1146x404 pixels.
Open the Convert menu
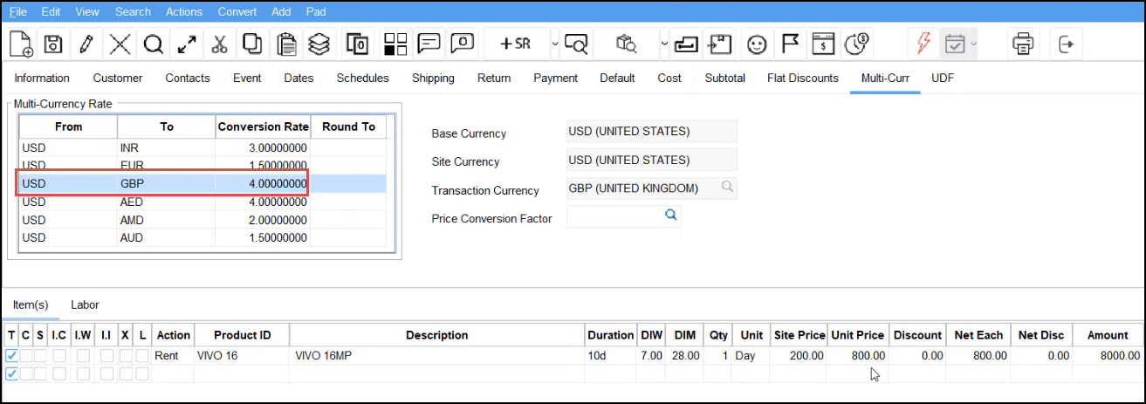pos(237,11)
